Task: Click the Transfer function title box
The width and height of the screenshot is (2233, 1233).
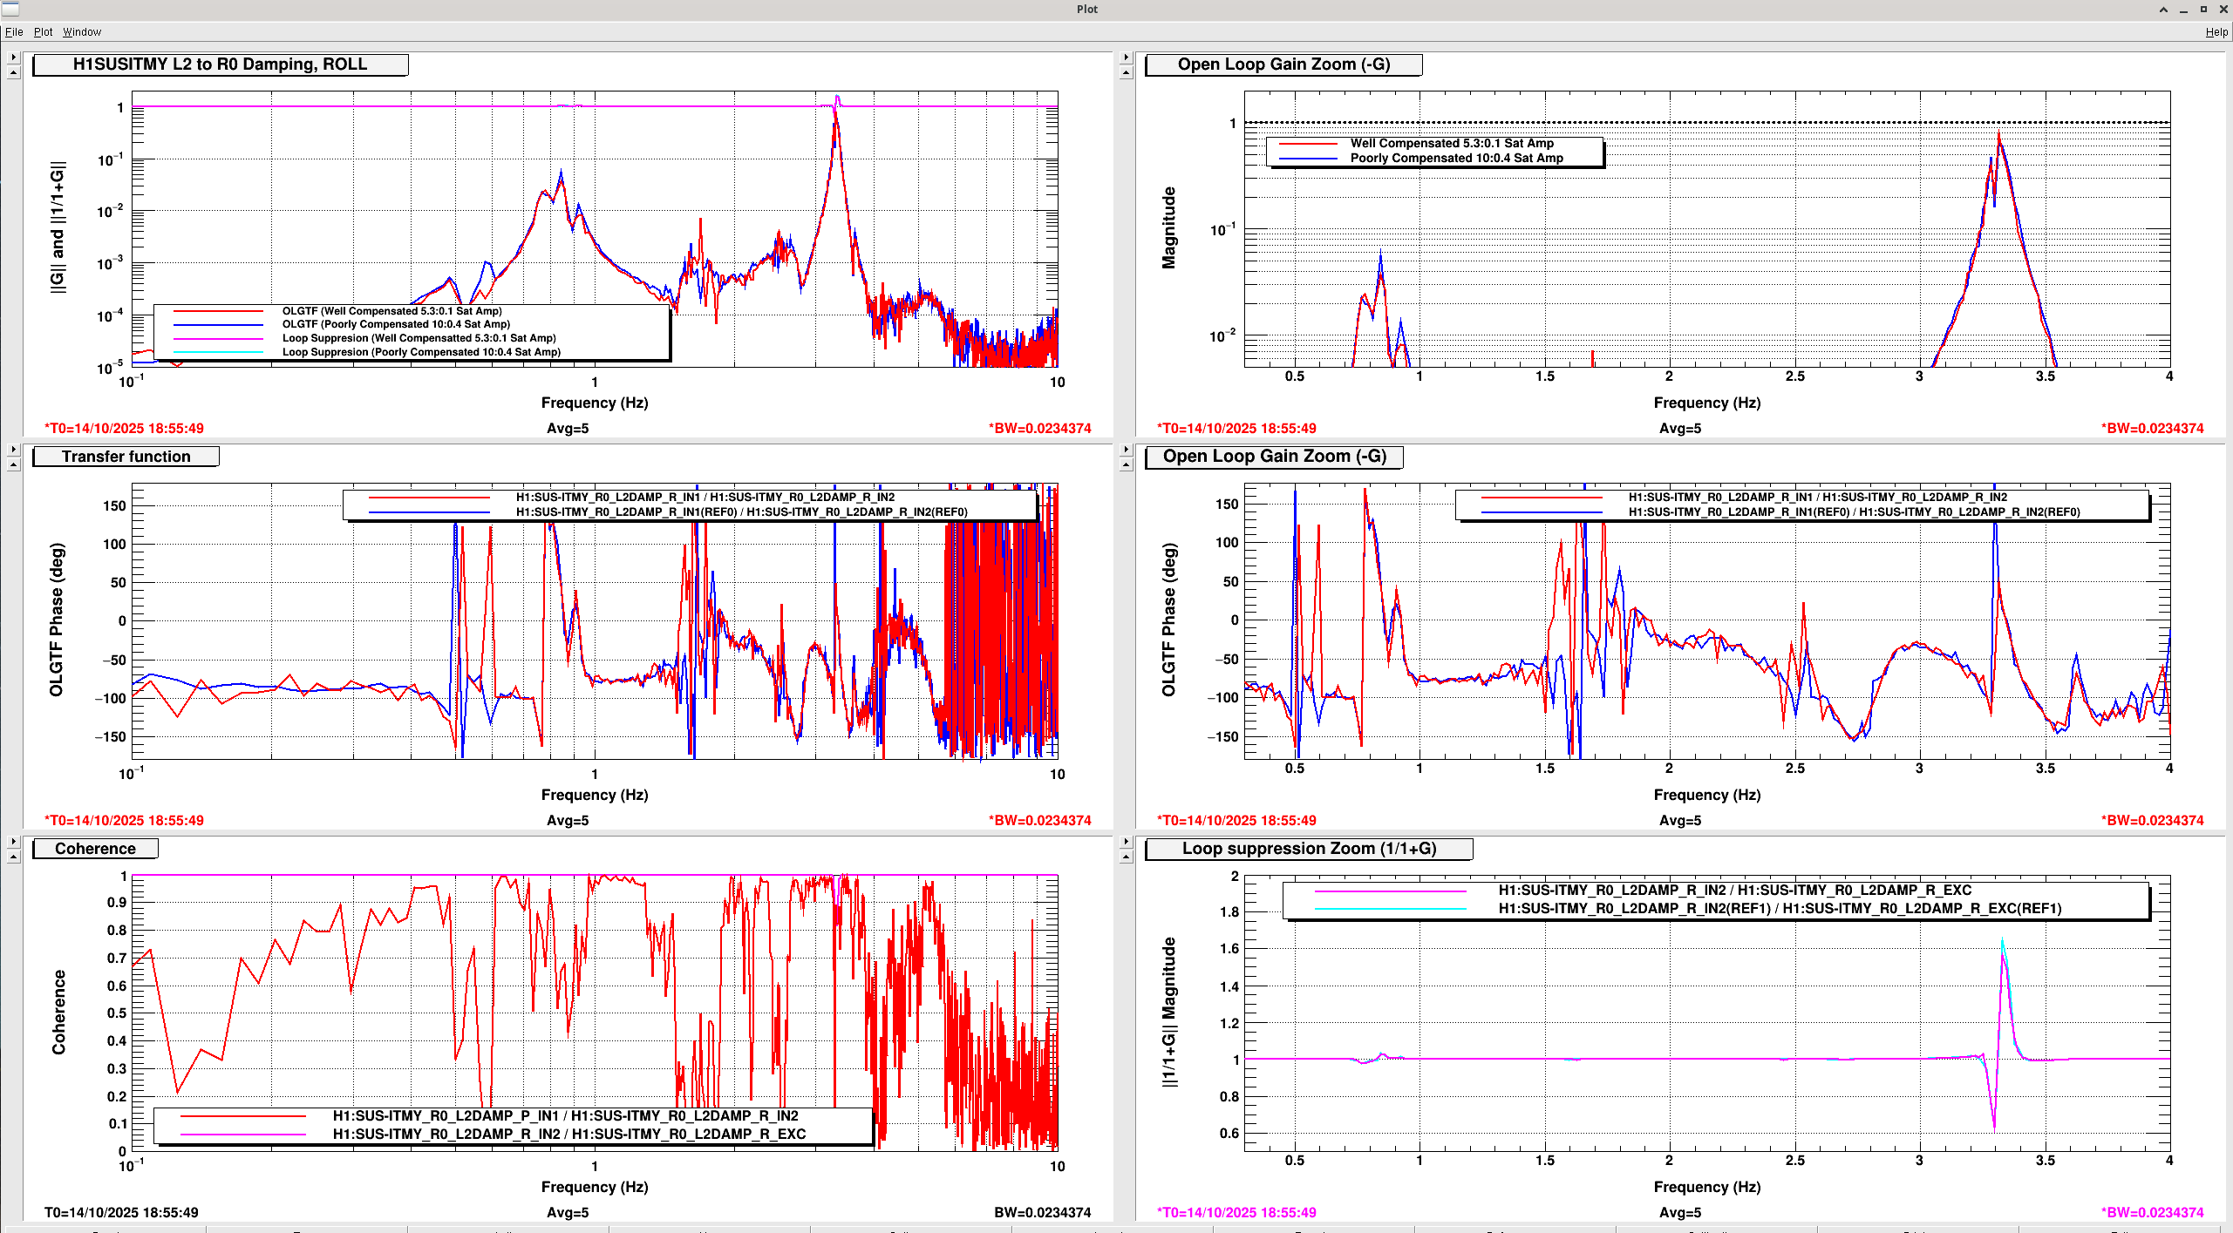Action: coord(126,457)
